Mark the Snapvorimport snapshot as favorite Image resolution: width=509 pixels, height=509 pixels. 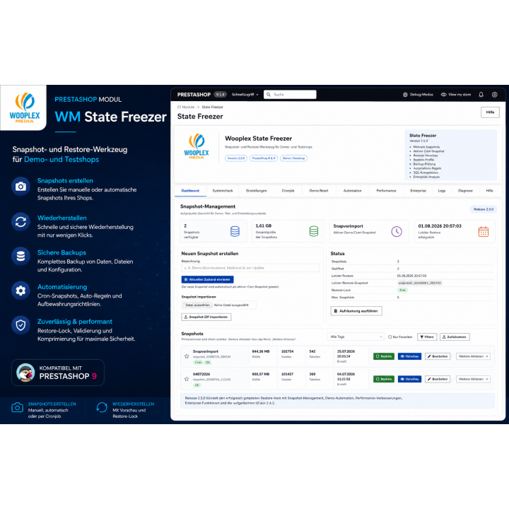pos(187,356)
